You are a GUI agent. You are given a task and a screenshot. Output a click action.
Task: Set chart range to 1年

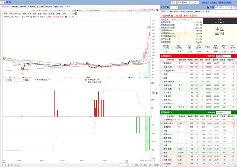pos(145,165)
